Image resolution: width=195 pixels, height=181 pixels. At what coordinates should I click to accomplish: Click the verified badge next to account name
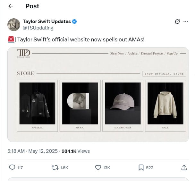(74, 22)
